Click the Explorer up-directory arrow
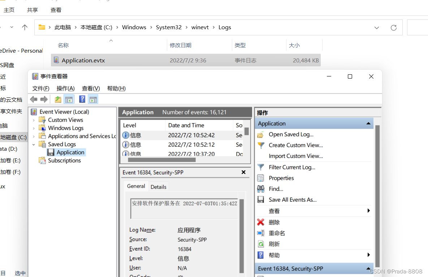The height and width of the screenshot is (277, 428). coord(25,27)
